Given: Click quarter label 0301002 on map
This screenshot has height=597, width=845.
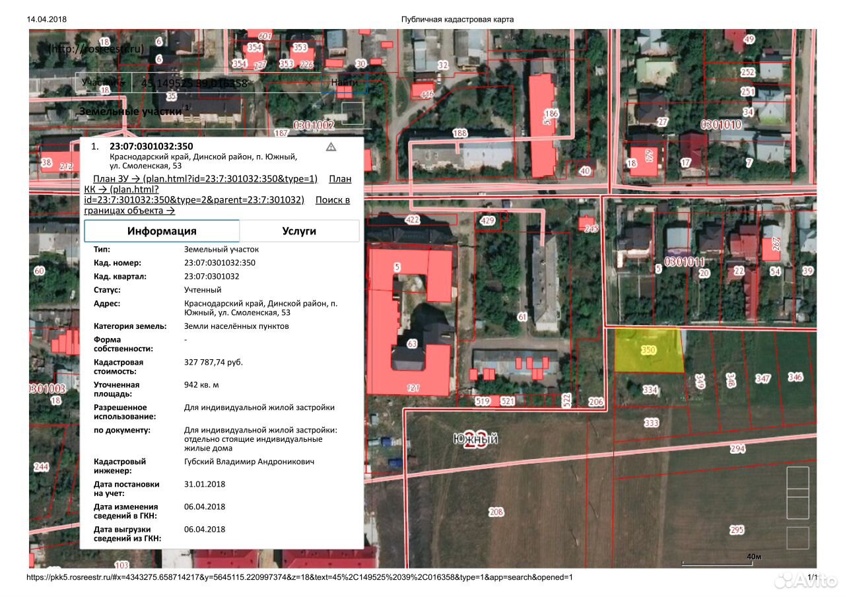Looking at the screenshot, I should [314, 125].
